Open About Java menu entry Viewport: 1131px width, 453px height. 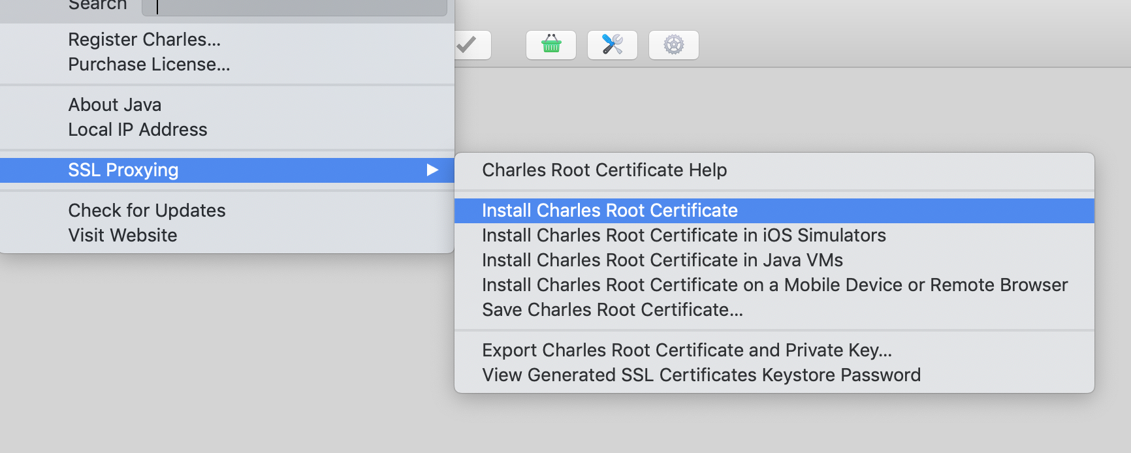[227, 105]
